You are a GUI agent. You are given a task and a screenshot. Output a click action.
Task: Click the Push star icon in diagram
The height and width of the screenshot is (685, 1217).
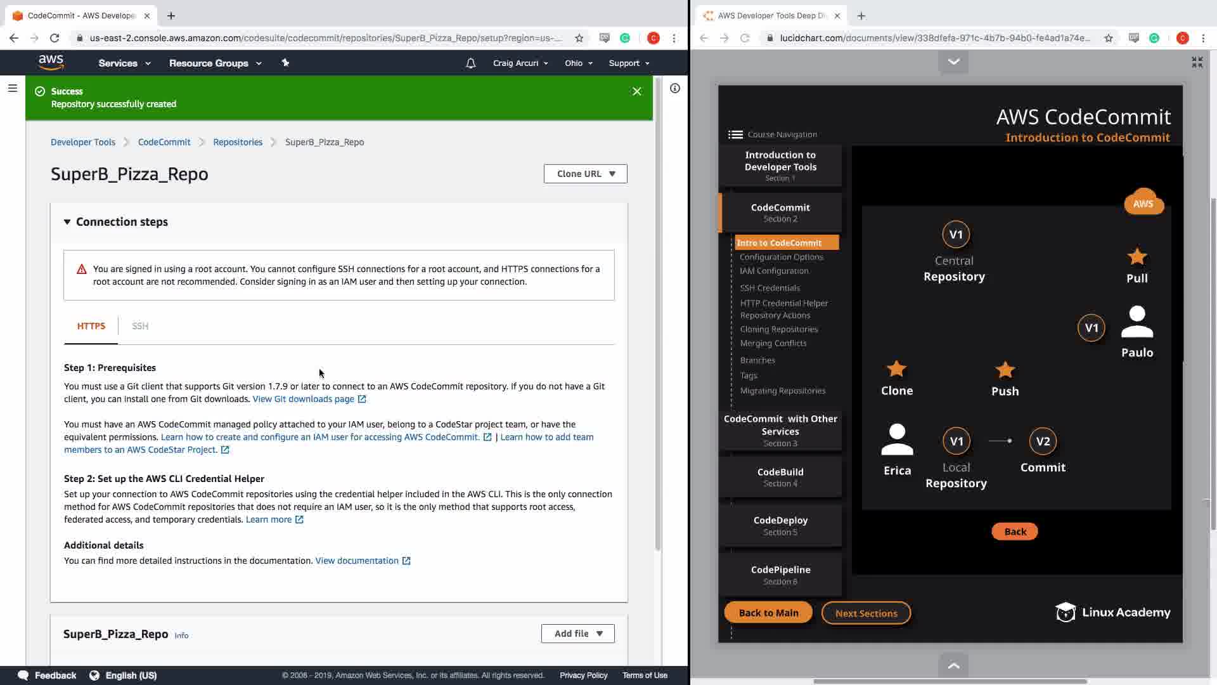pyautogui.click(x=1005, y=370)
